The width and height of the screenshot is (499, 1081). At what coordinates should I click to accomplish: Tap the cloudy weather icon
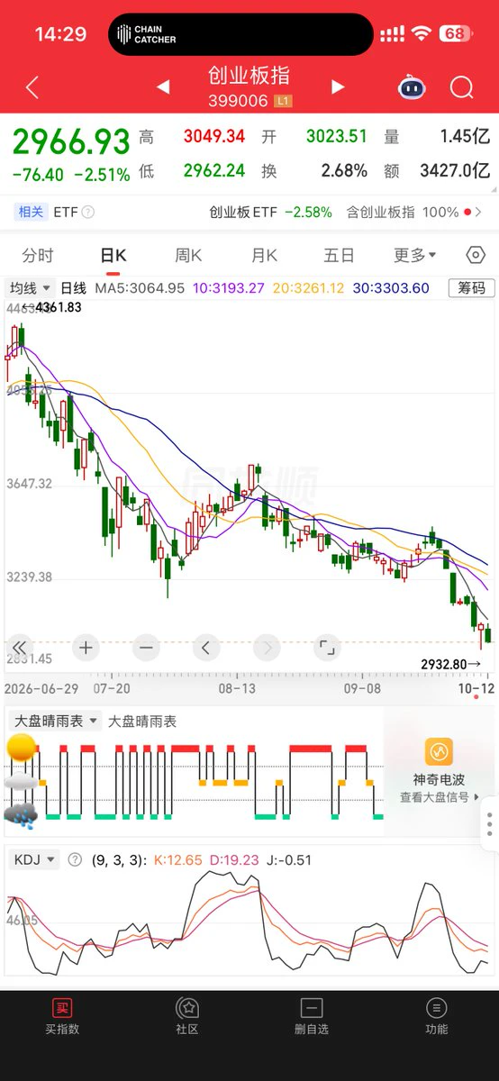click(21, 782)
